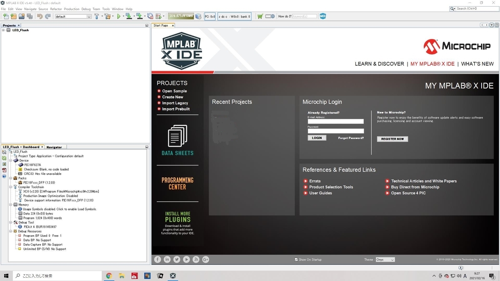Click the Import Prebuilt link
This screenshot has height=281, width=500.
(x=176, y=109)
